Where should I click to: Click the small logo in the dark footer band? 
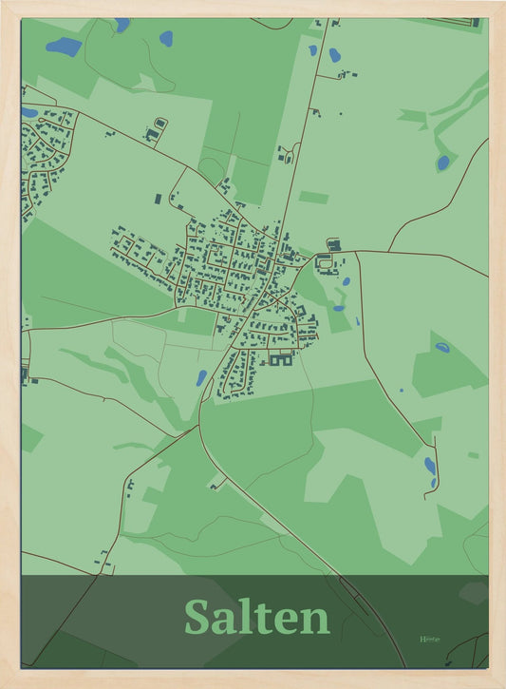430,639
